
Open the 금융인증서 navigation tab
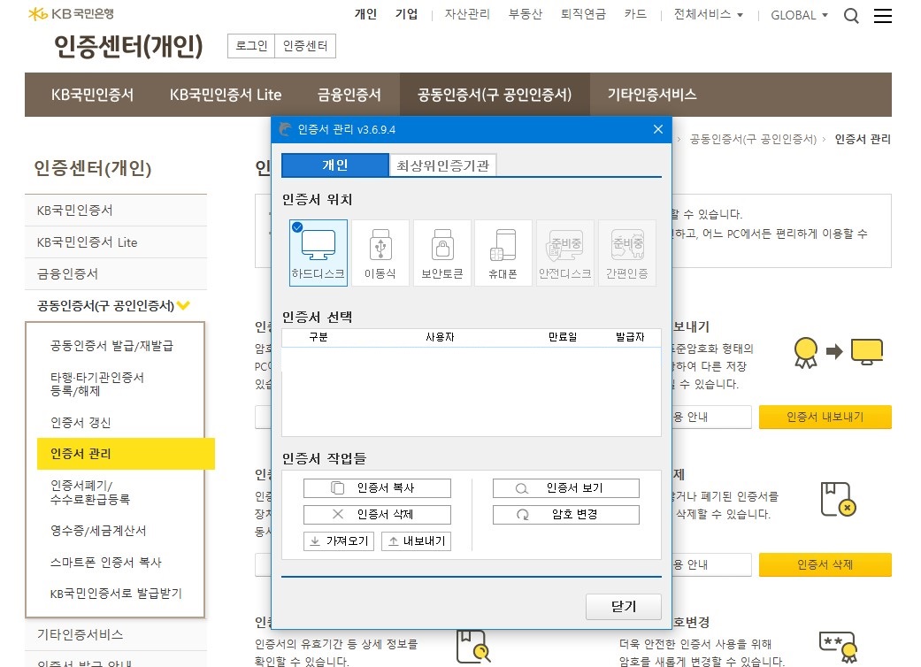point(349,95)
